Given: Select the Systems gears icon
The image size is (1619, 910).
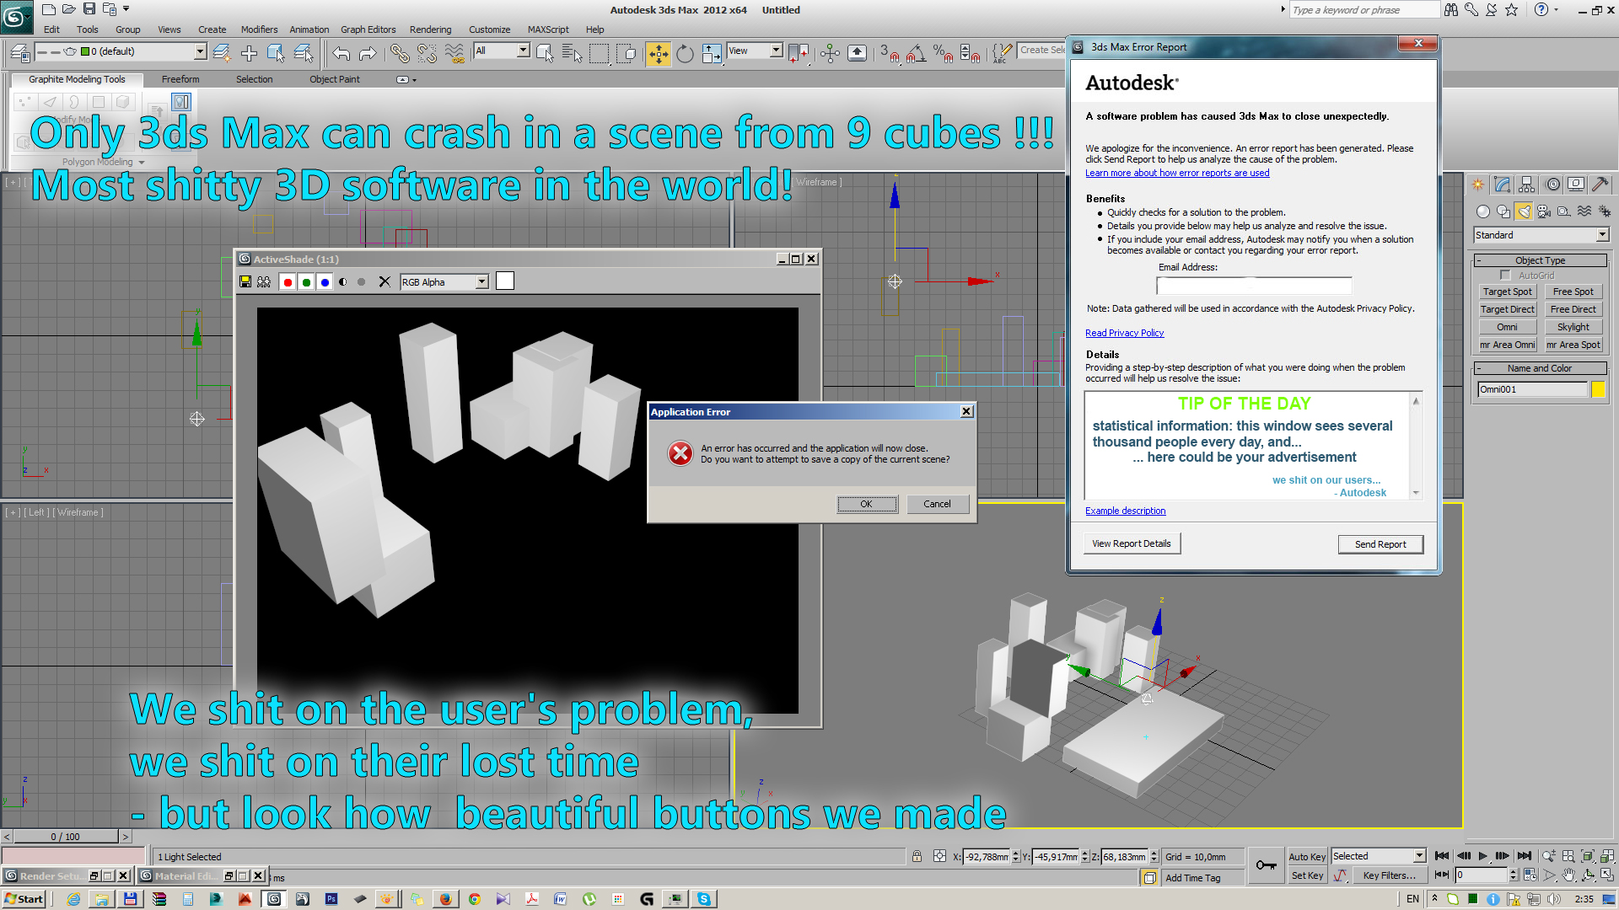Looking at the screenshot, I should click(1605, 211).
